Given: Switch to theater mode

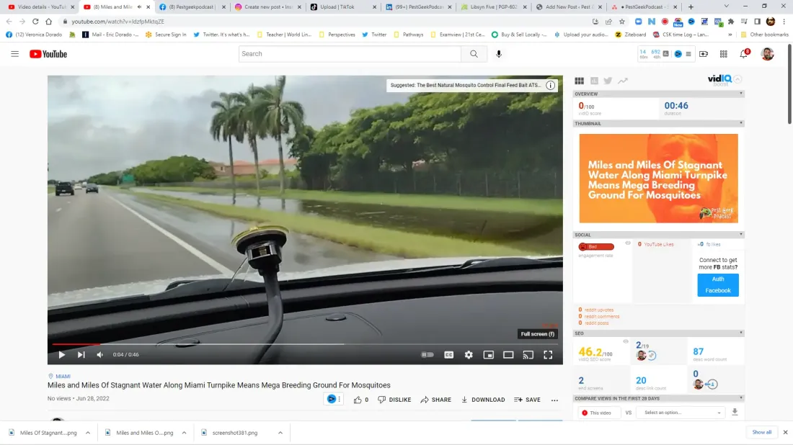Looking at the screenshot, I should 508,354.
